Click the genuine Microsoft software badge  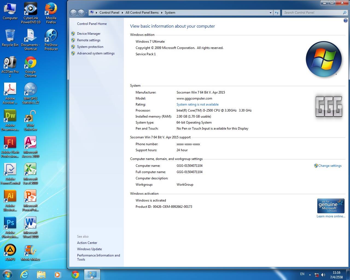pyautogui.click(x=331, y=206)
